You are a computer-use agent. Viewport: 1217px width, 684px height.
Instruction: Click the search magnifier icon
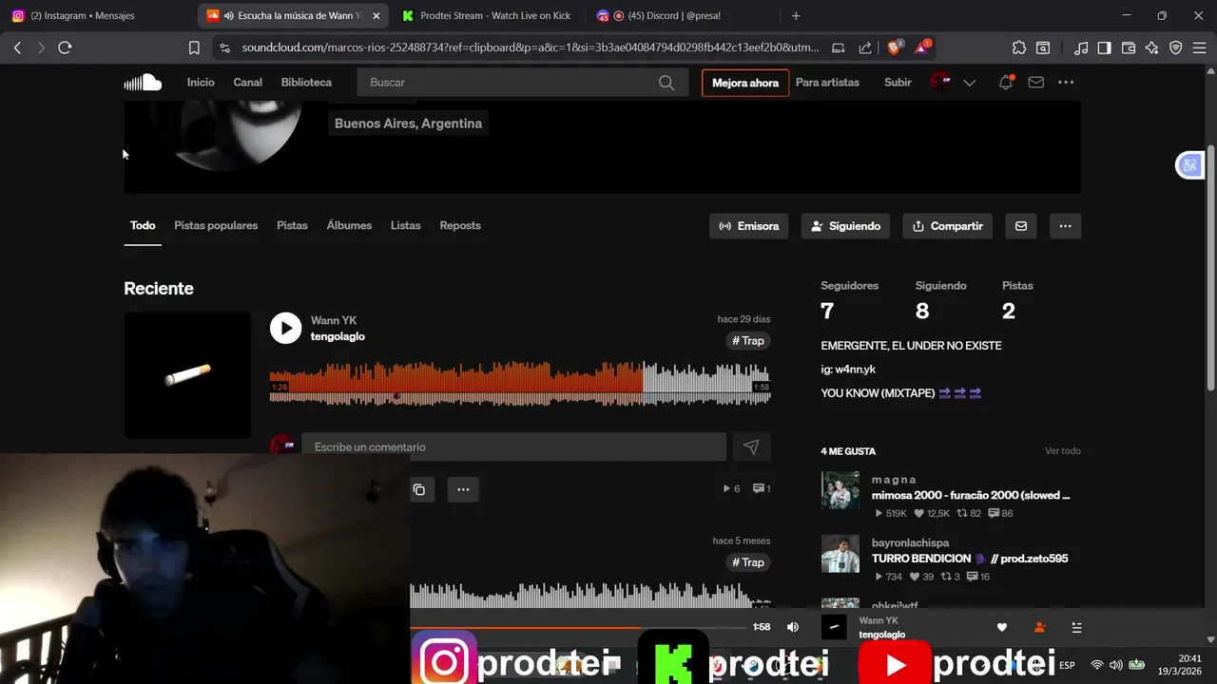[x=666, y=83]
